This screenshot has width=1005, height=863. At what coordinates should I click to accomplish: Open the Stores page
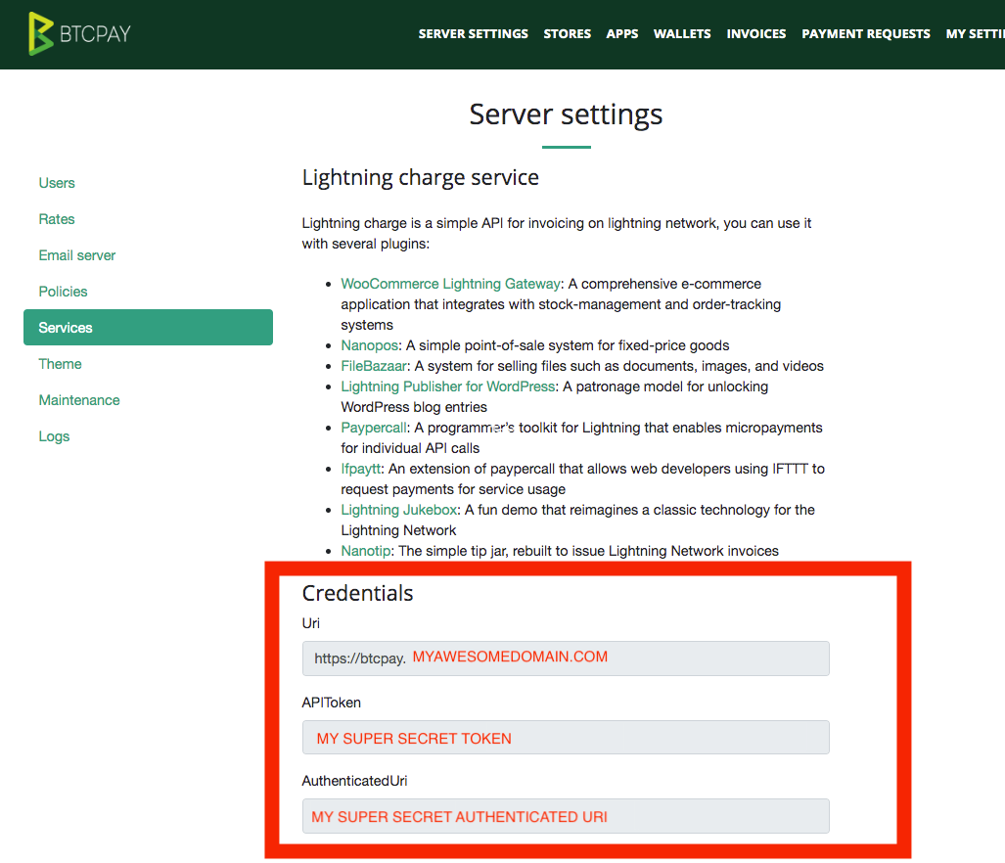click(x=567, y=33)
